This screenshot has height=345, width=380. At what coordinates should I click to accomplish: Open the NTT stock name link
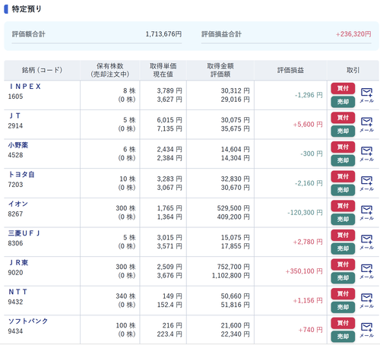click(17, 292)
